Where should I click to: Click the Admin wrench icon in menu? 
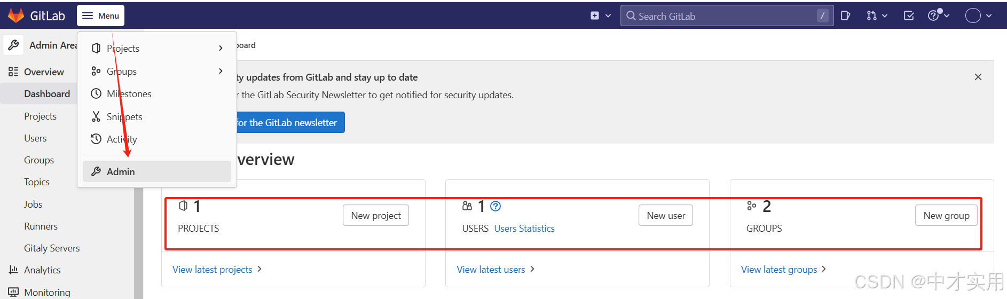point(96,171)
